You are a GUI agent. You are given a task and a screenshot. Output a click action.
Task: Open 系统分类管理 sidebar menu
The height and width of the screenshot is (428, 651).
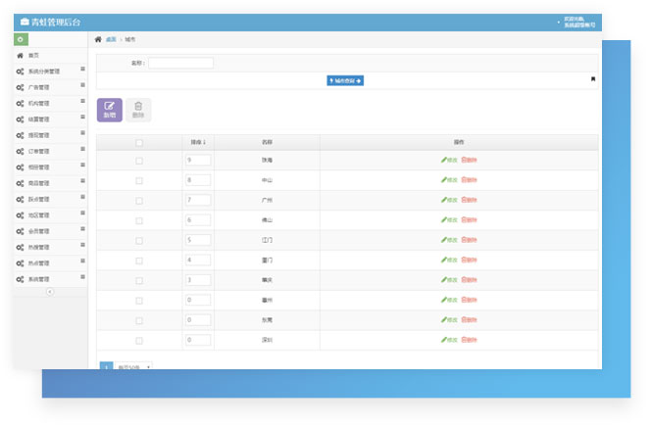pos(51,71)
